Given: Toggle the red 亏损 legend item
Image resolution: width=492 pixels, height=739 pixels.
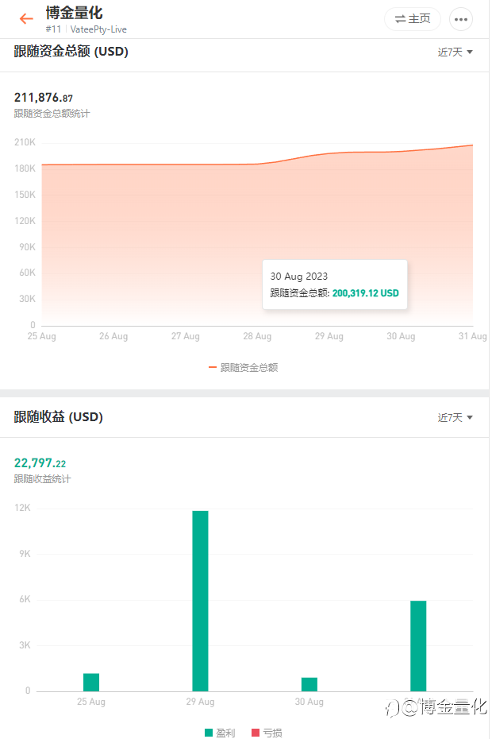Looking at the screenshot, I should [267, 733].
